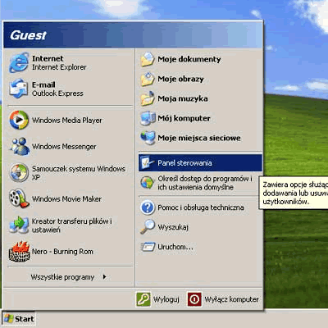Viewport: 328px width, 328px height.
Task: Select Mój komputer menu entry
Action: tap(200, 118)
